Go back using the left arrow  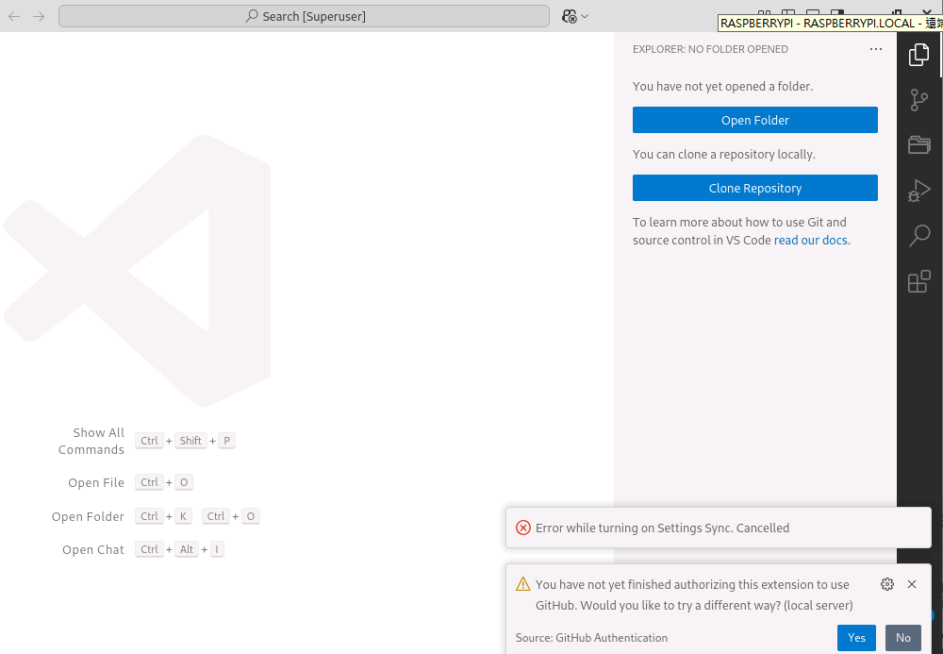[14, 16]
